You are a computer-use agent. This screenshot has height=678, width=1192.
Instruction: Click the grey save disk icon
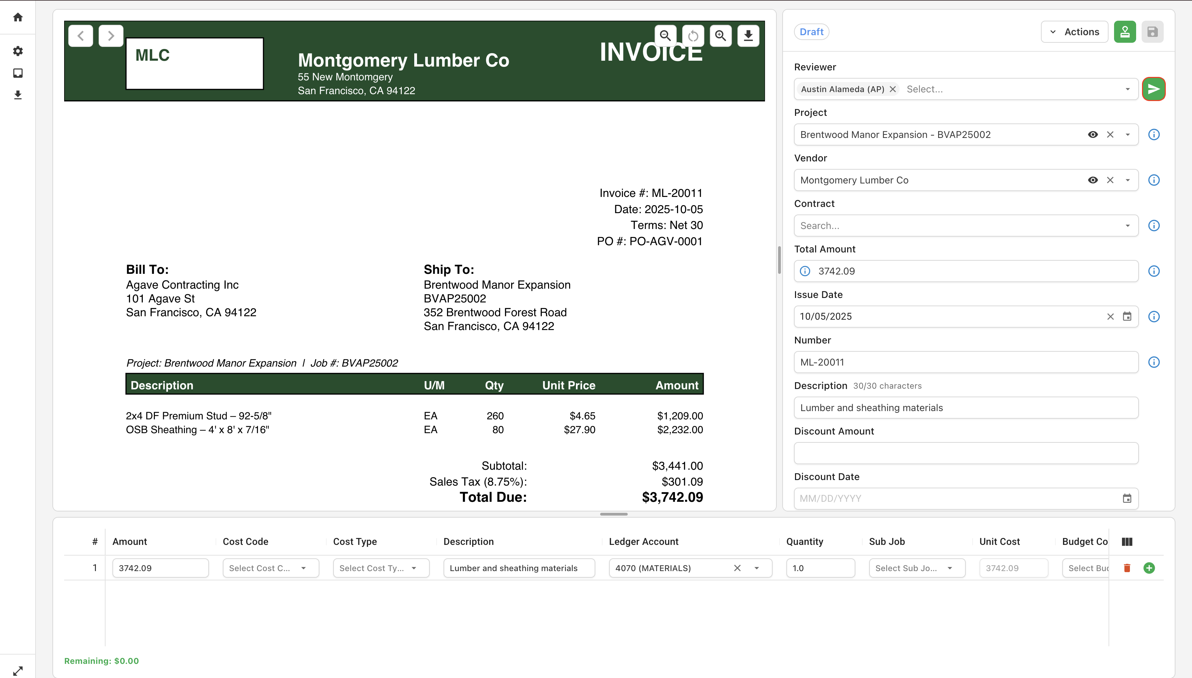pyautogui.click(x=1152, y=32)
